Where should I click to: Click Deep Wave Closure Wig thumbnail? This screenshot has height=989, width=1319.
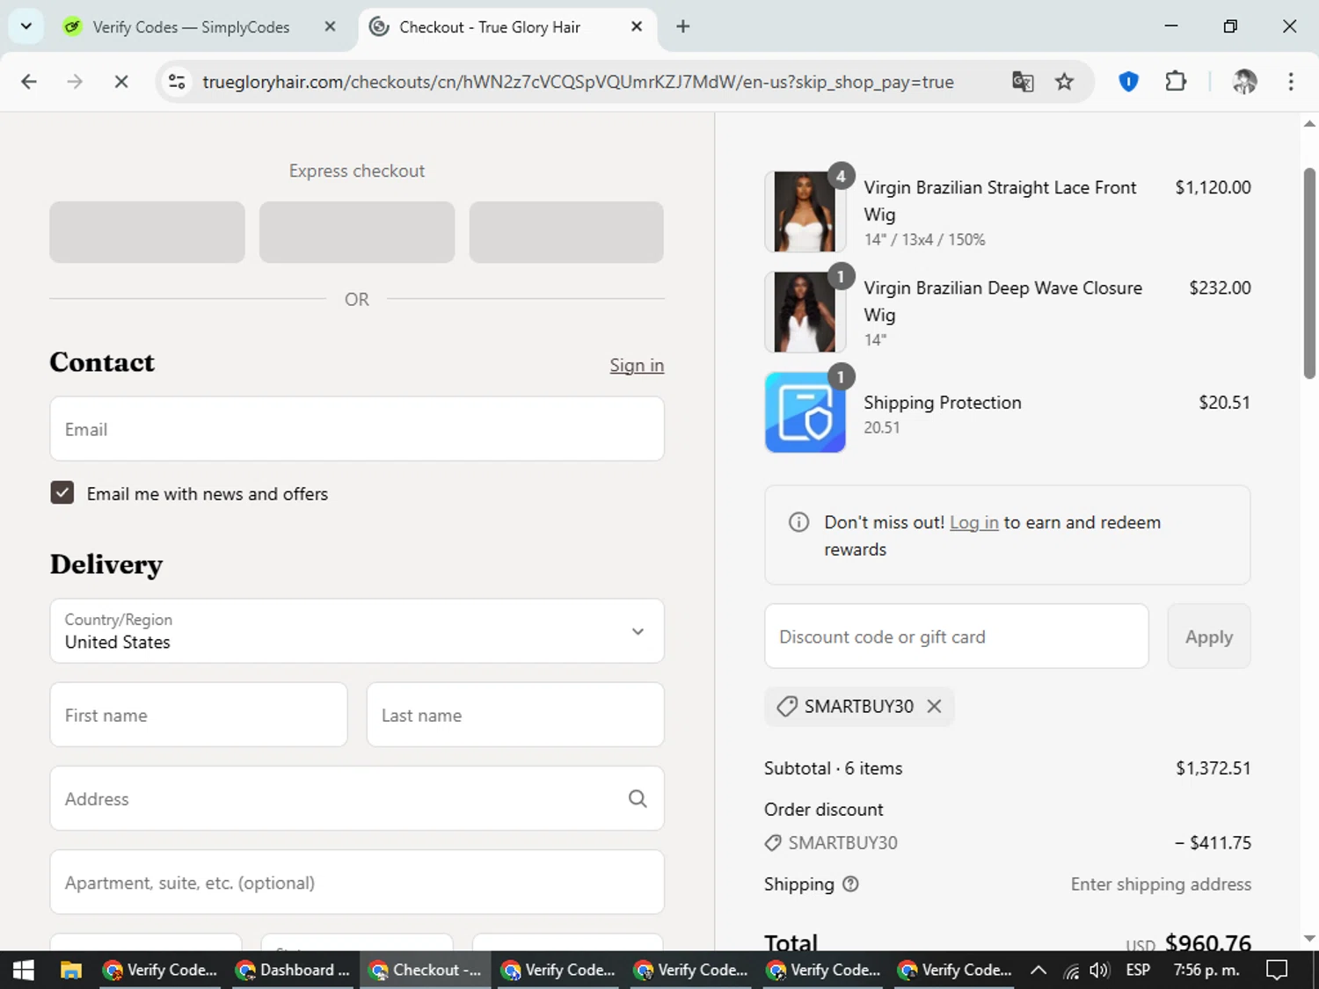(x=805, y=312)
